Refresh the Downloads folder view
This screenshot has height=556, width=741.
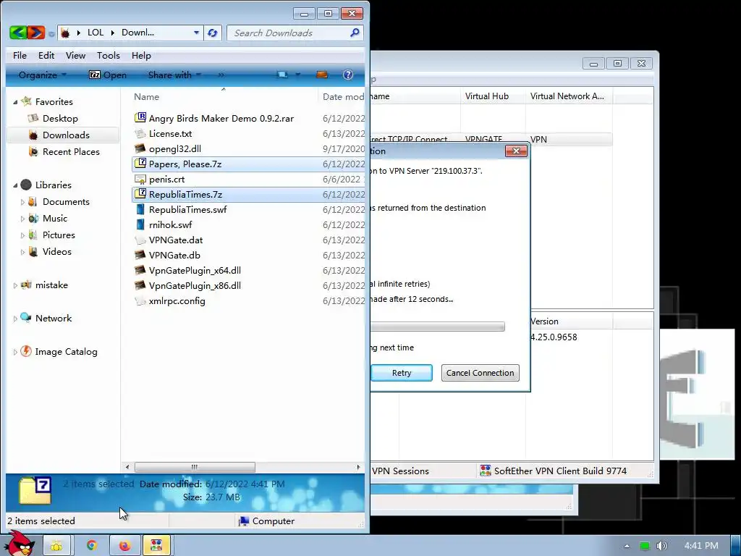point(213,33)
